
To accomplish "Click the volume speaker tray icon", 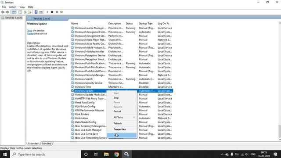I will (247, 154).
